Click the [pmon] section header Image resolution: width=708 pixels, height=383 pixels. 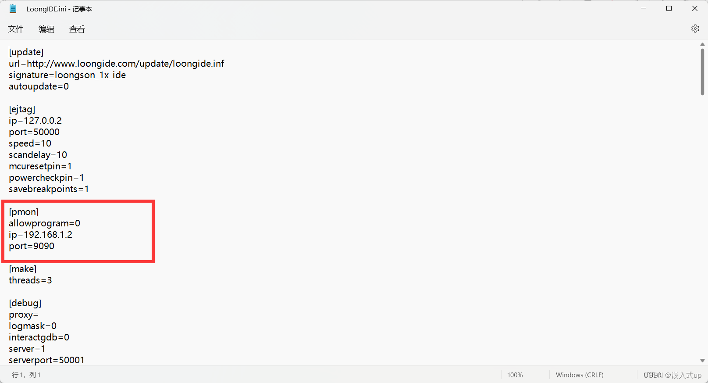[24, 212]
